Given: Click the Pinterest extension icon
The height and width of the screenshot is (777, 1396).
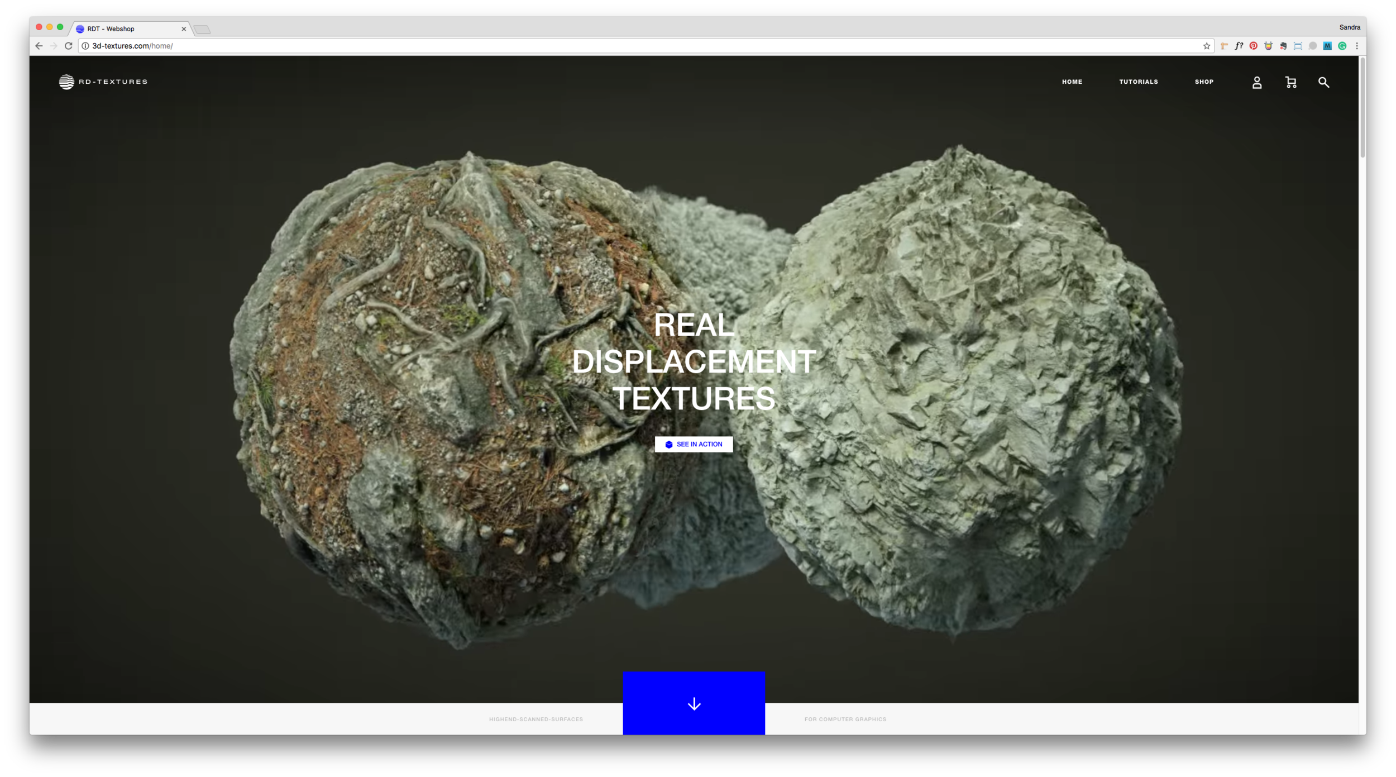Looking at the screenshot, I should pyautogui.click(x=1254, y=46).
